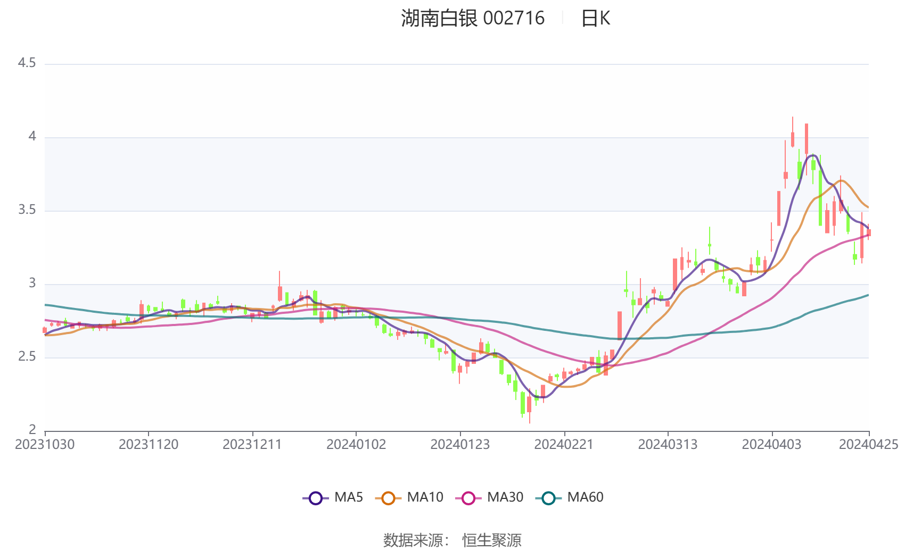The width and height of the screenshot is (905, 550).
Task: Toggle the MA10 legend series
Action: tap(409, 498)
